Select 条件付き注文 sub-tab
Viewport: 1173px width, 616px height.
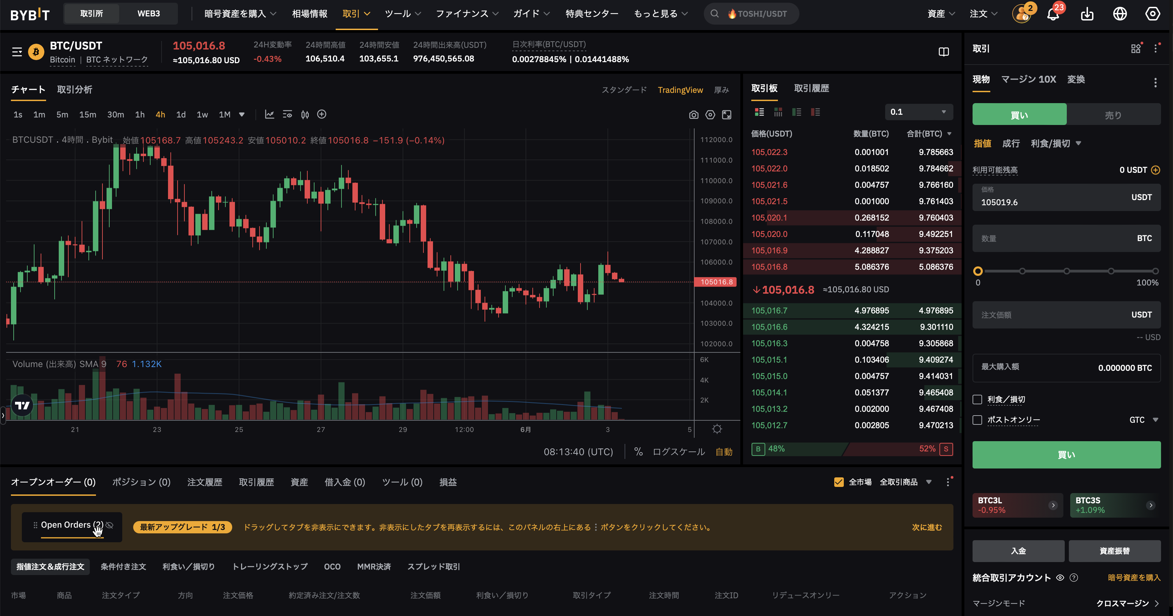123,566
